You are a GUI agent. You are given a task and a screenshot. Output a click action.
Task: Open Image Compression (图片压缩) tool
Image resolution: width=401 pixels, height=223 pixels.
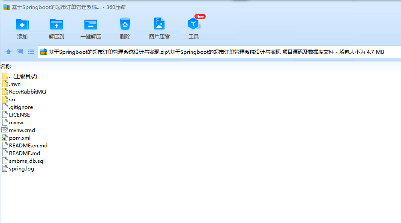coord(159,24)
